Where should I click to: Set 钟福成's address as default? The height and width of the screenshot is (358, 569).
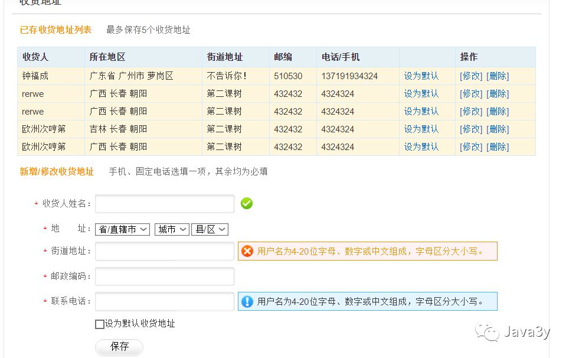tap(421, 76)
